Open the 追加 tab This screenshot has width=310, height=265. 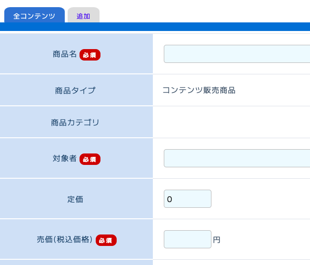[x=83, y=16]
